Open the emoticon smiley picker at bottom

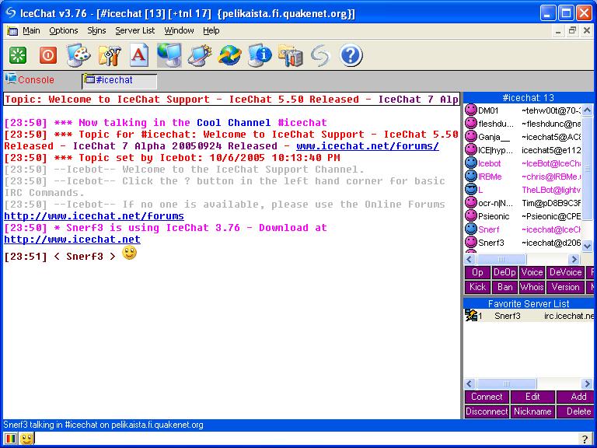tap(26, 439)
